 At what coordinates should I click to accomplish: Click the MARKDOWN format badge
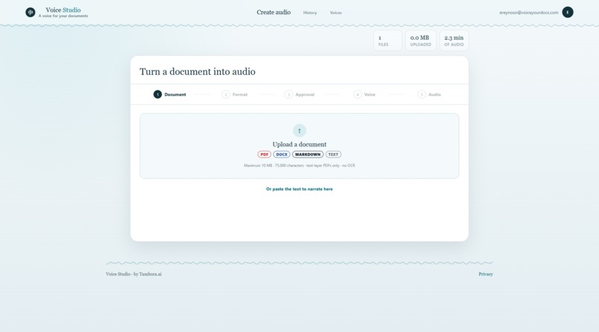coord(308,154)
